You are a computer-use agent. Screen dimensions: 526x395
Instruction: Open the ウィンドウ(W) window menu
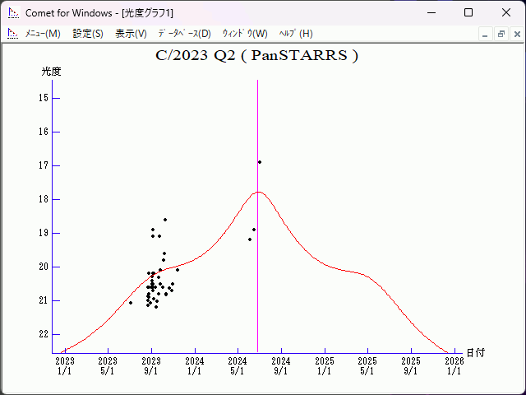pos(245,34)
